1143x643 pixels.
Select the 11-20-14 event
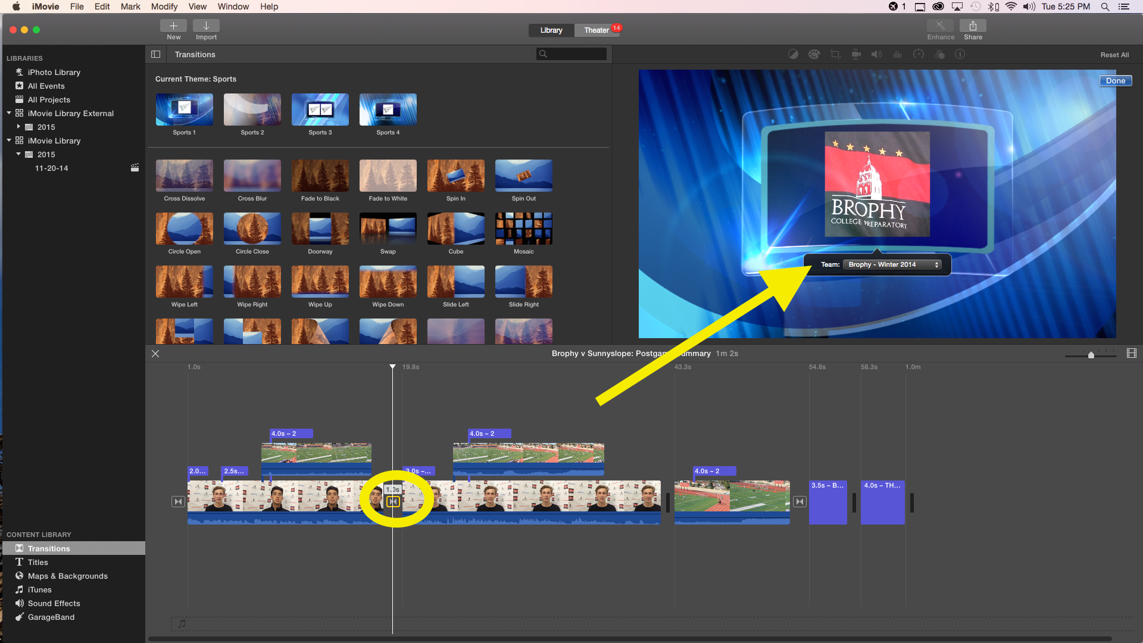[x=51, y=168]
